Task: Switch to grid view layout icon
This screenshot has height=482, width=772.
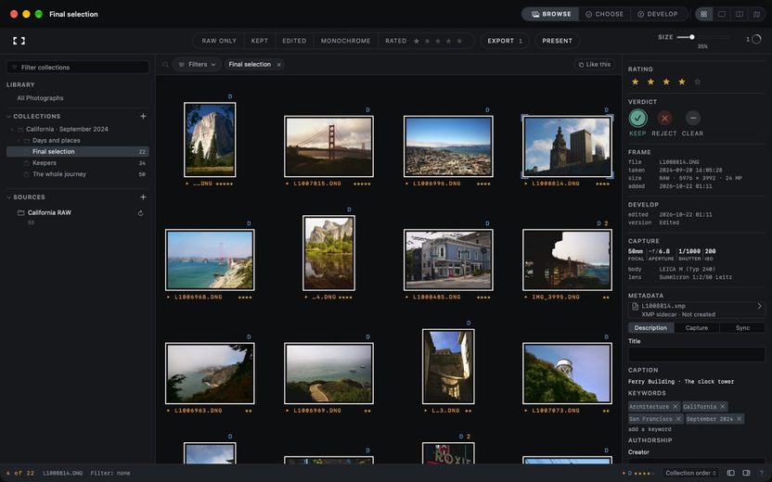Action: pyautogui.click(x=703, y=14)
